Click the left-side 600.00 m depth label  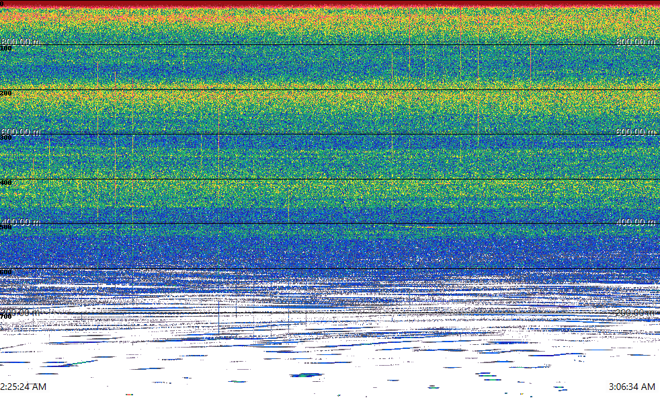point(21,131)
